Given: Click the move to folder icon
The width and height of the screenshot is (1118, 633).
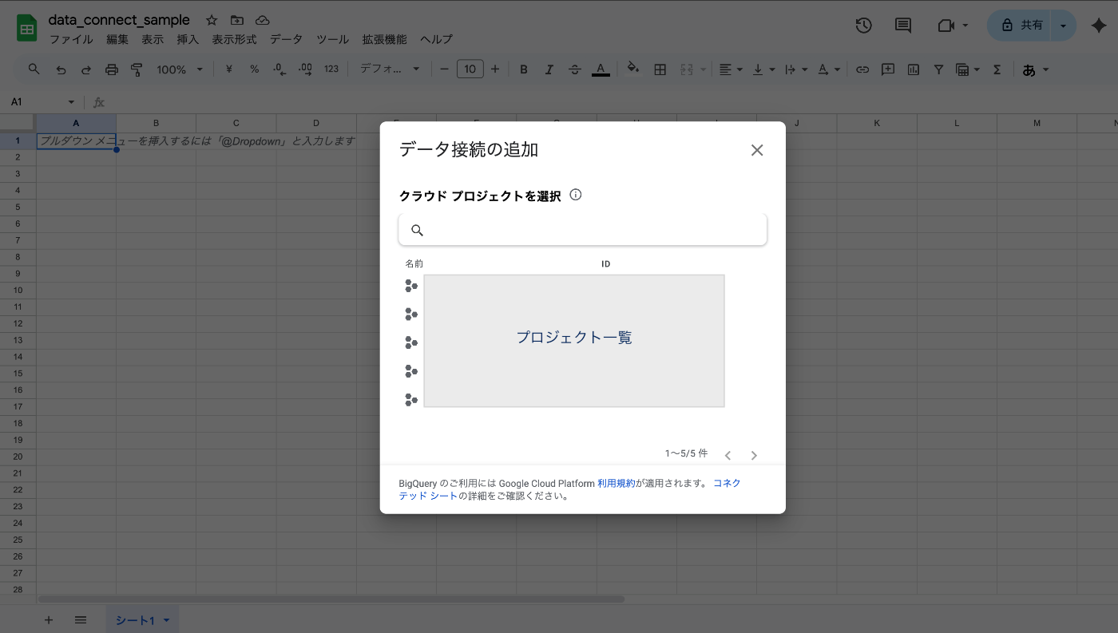Looking at the screenshot, I should click(237, 21).
